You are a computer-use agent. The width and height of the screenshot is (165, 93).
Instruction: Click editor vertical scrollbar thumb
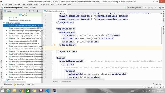tap(161, 36)
